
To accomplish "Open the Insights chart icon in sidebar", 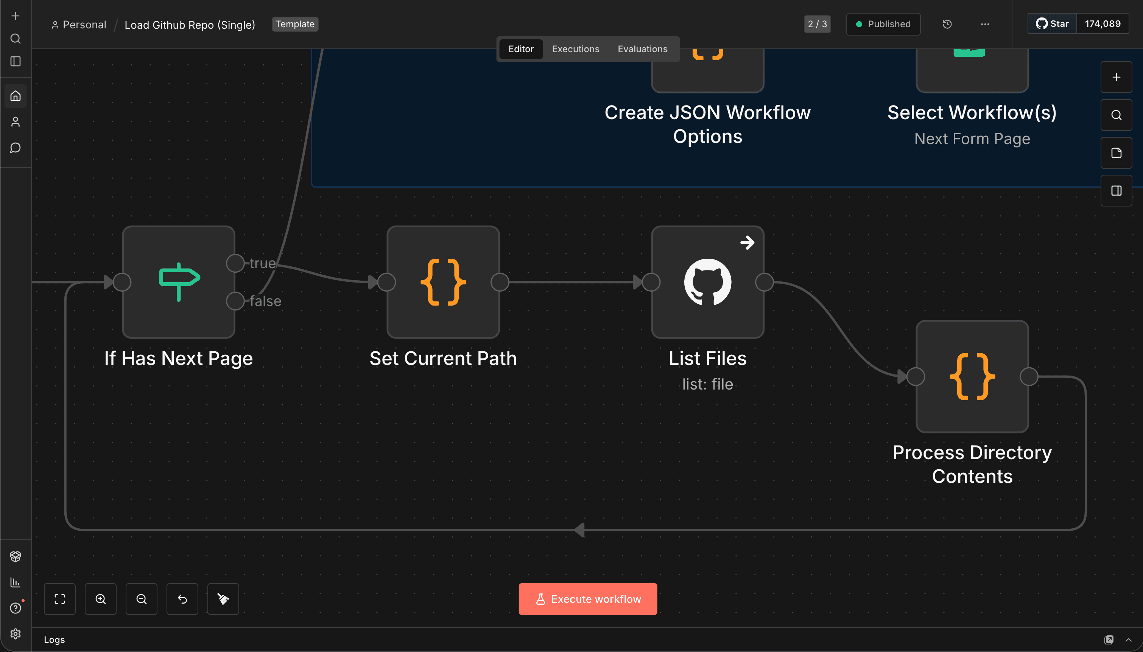I will tap(15, 582).
